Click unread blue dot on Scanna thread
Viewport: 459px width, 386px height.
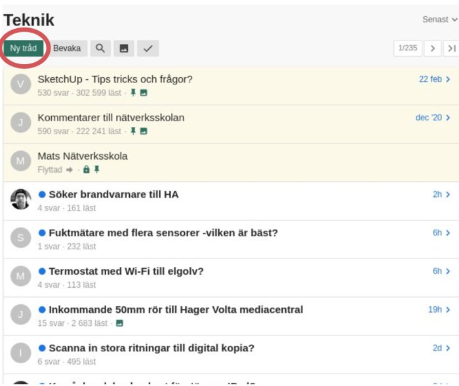pyautogui.click(x=42, y=348)
